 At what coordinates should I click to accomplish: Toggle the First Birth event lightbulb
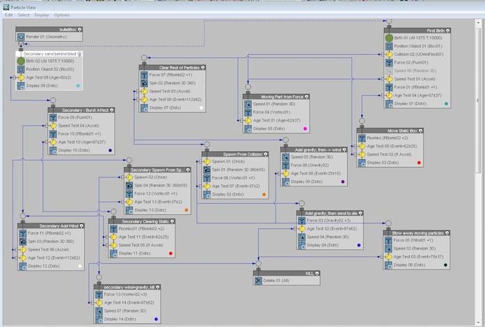448,31
